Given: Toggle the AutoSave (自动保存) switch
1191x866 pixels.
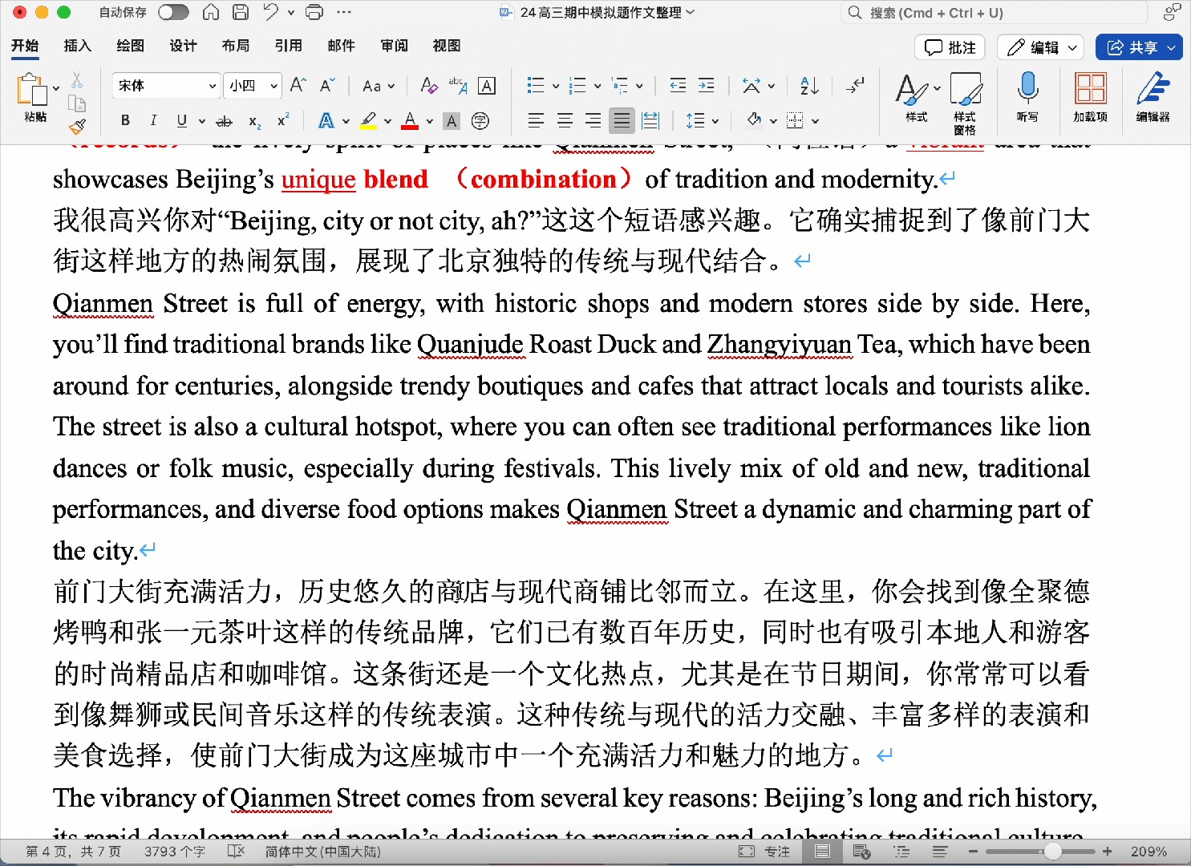Looking at the screenshot, I should point(173,12).
